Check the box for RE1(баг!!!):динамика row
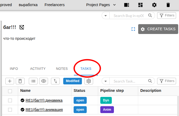 (10, 100)
